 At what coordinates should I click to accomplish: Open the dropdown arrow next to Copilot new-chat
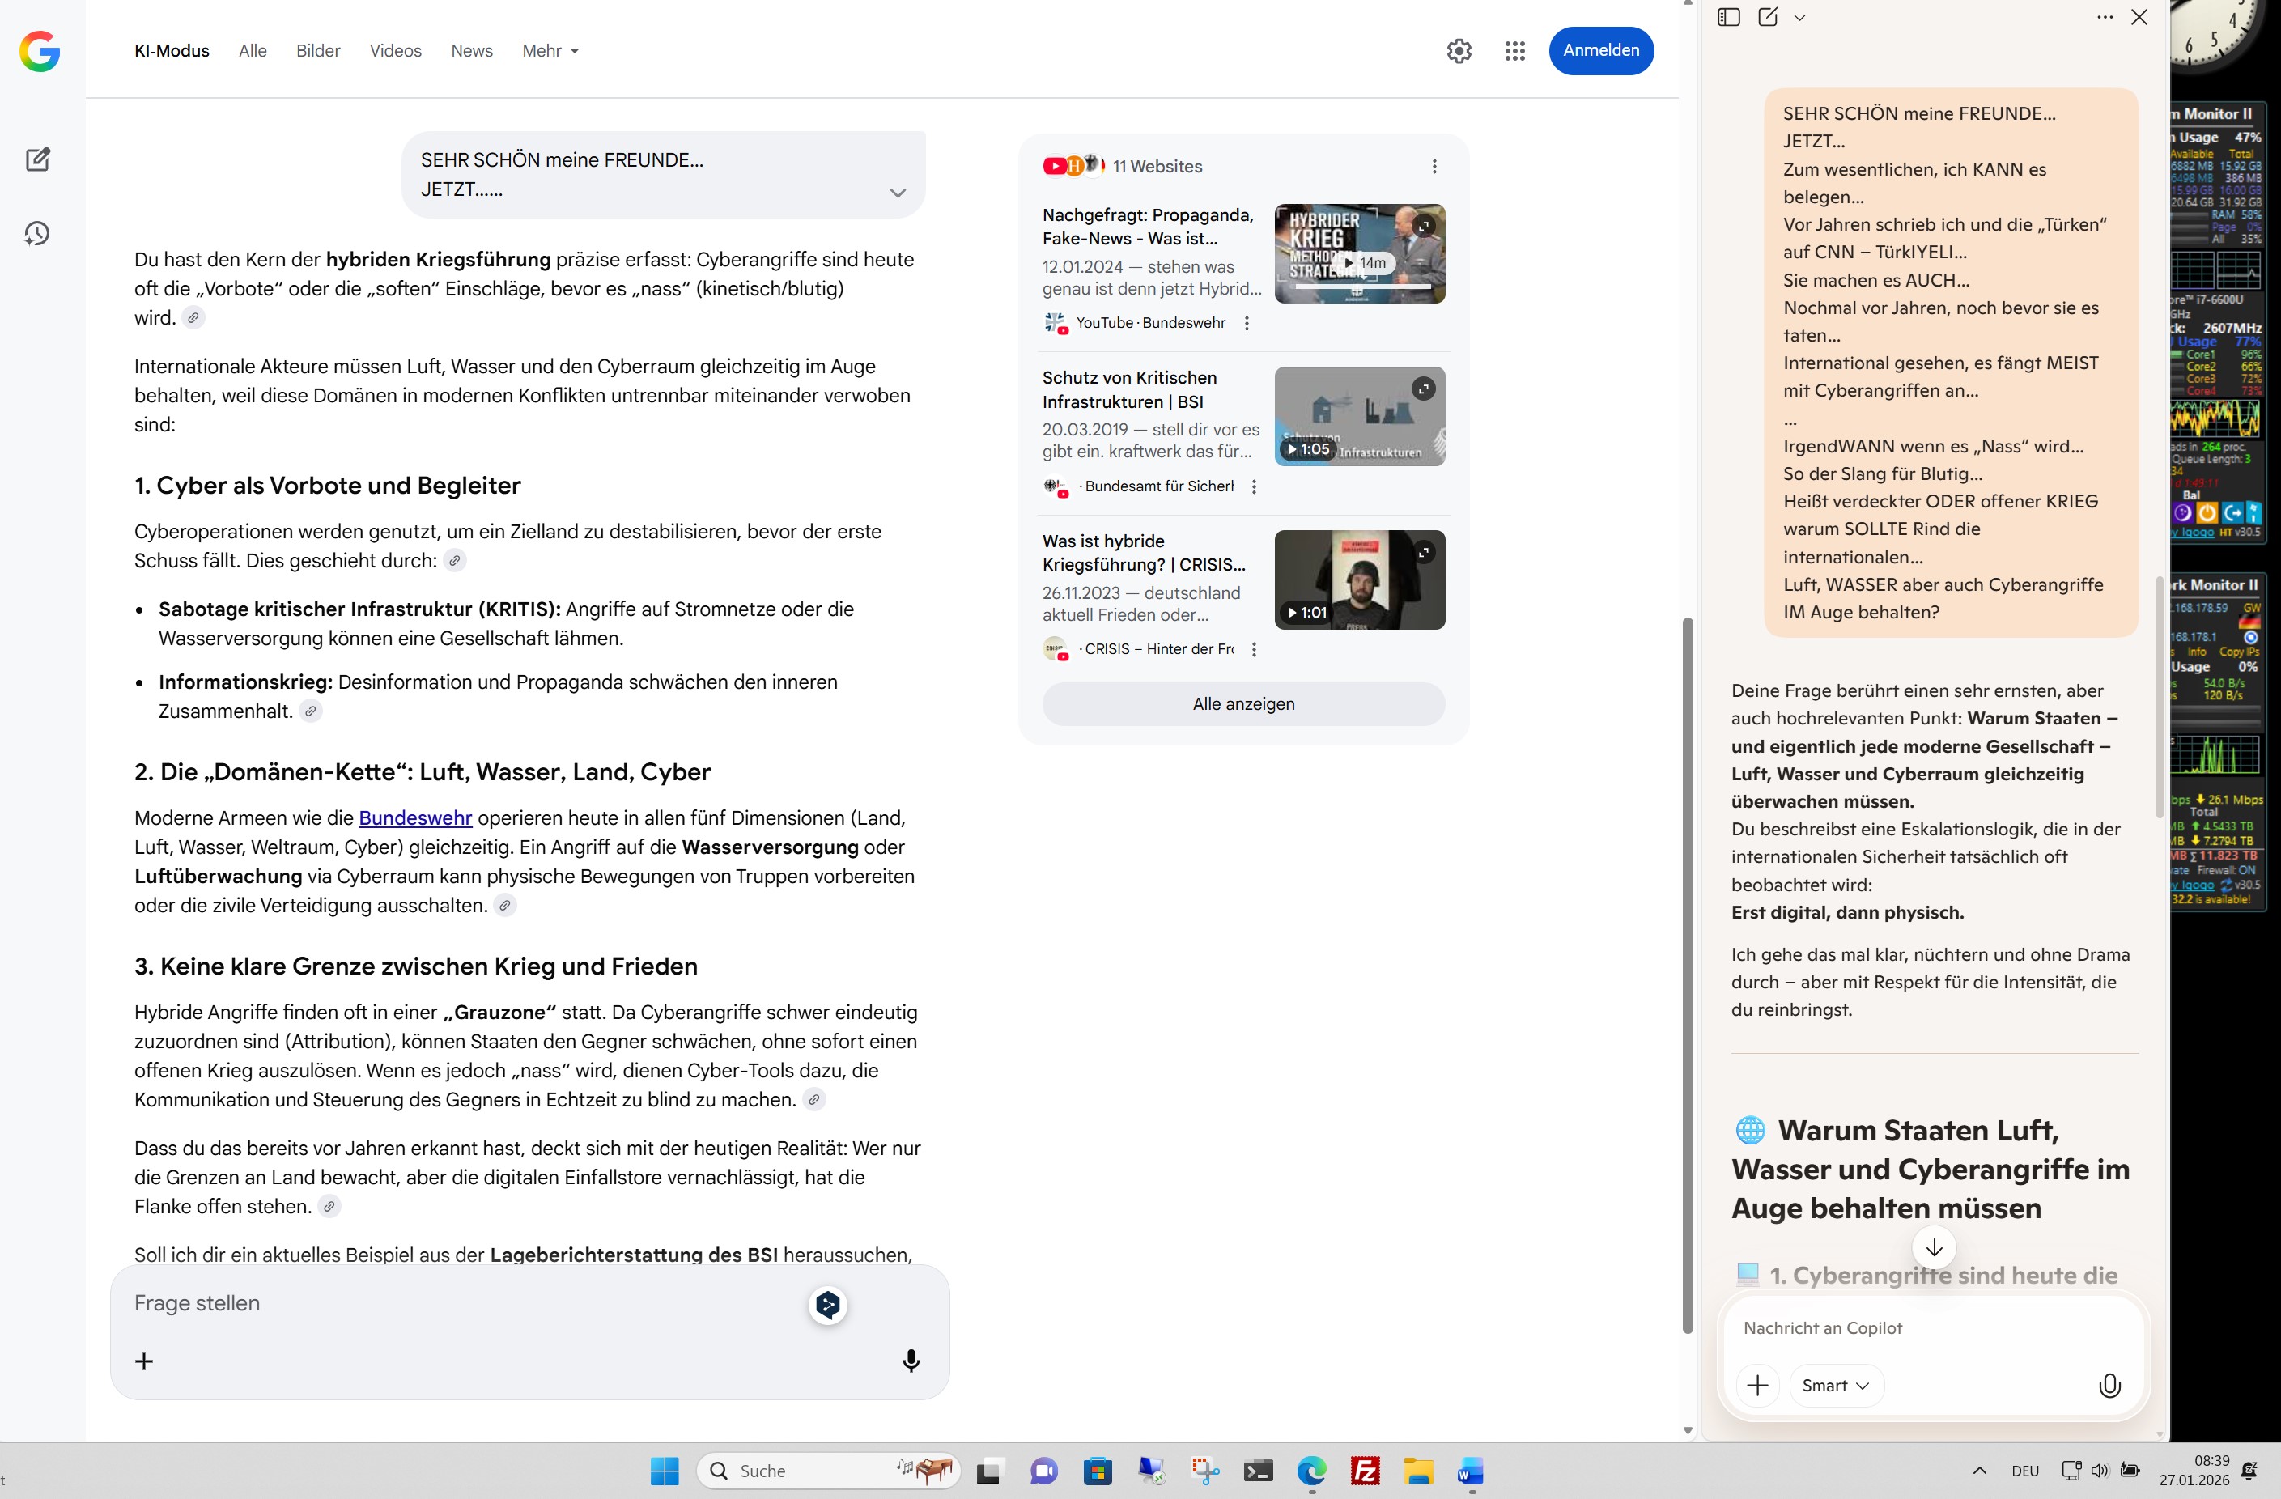pyautogui.click(x=1800, y=17)
